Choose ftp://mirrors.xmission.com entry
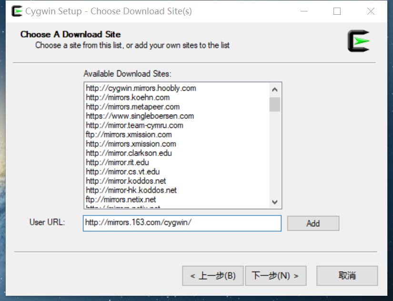The image size is (393, 301). pyautogui.click(x=129, y=135)
